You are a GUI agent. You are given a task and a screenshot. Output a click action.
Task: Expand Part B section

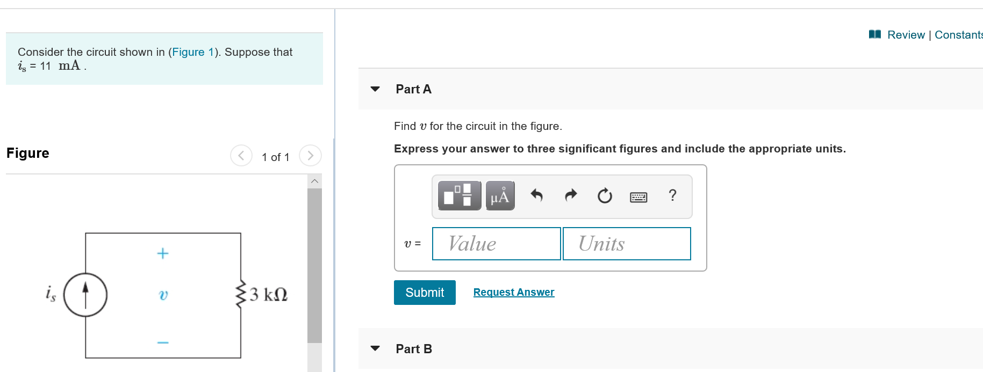pyautogui.click(x=375, y=348)
